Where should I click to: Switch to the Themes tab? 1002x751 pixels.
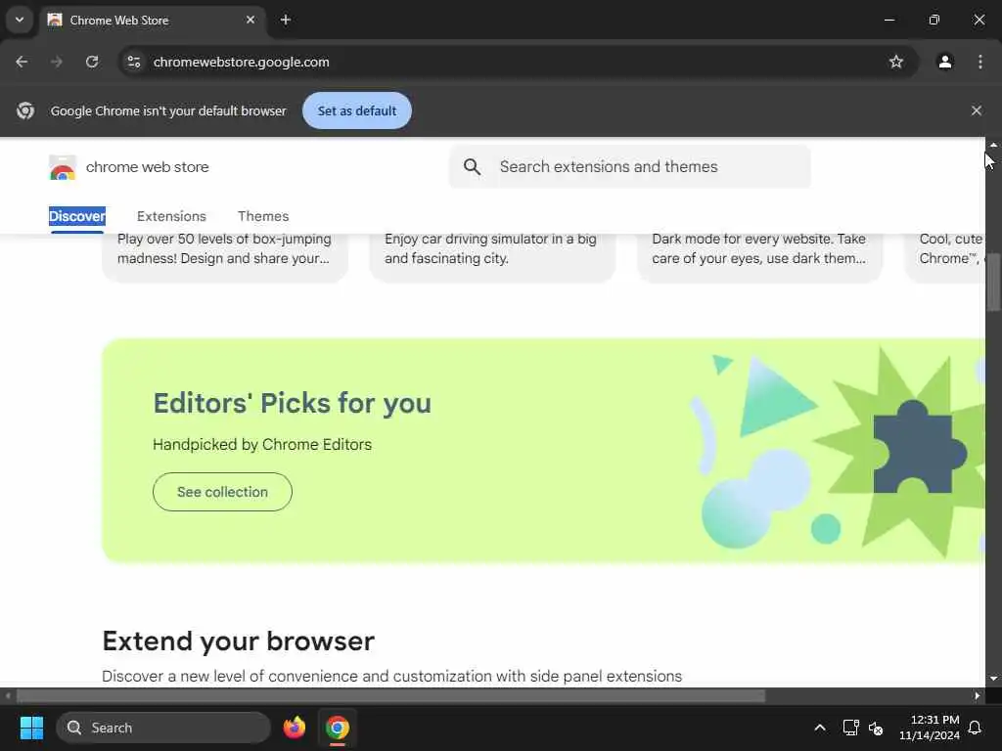[263, 216]
